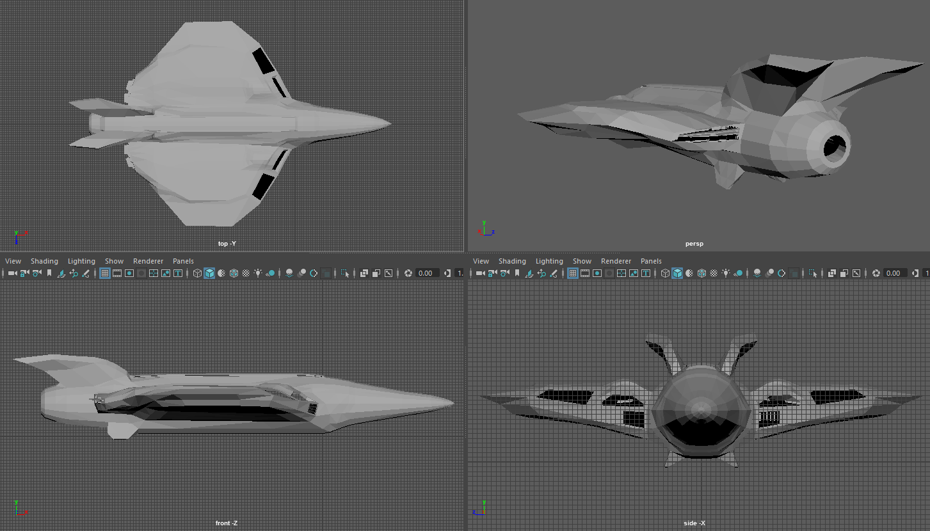Click Show menu in the front view panel
Viewport: 930px width, 531px height.
[x=114, y=261]
